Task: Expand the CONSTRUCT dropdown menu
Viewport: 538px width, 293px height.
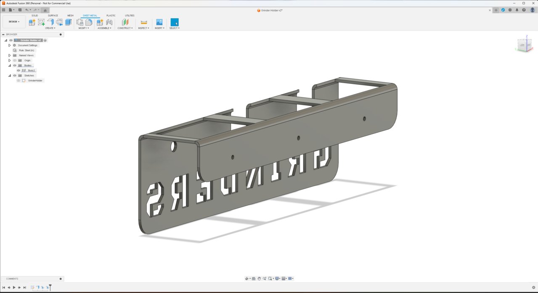Action: pos(125,28)
